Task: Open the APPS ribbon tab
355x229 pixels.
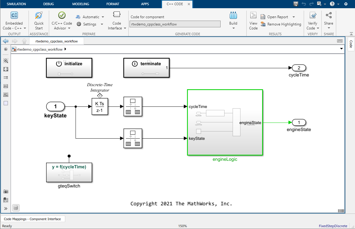Action: (145, 4)
